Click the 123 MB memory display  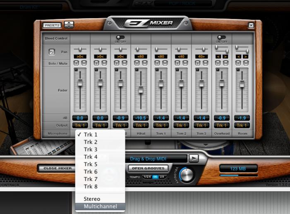point(238,169)
